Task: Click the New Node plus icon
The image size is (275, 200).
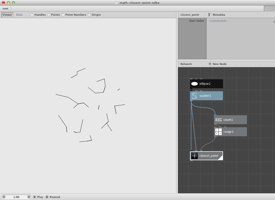Action: pos(210,64)
